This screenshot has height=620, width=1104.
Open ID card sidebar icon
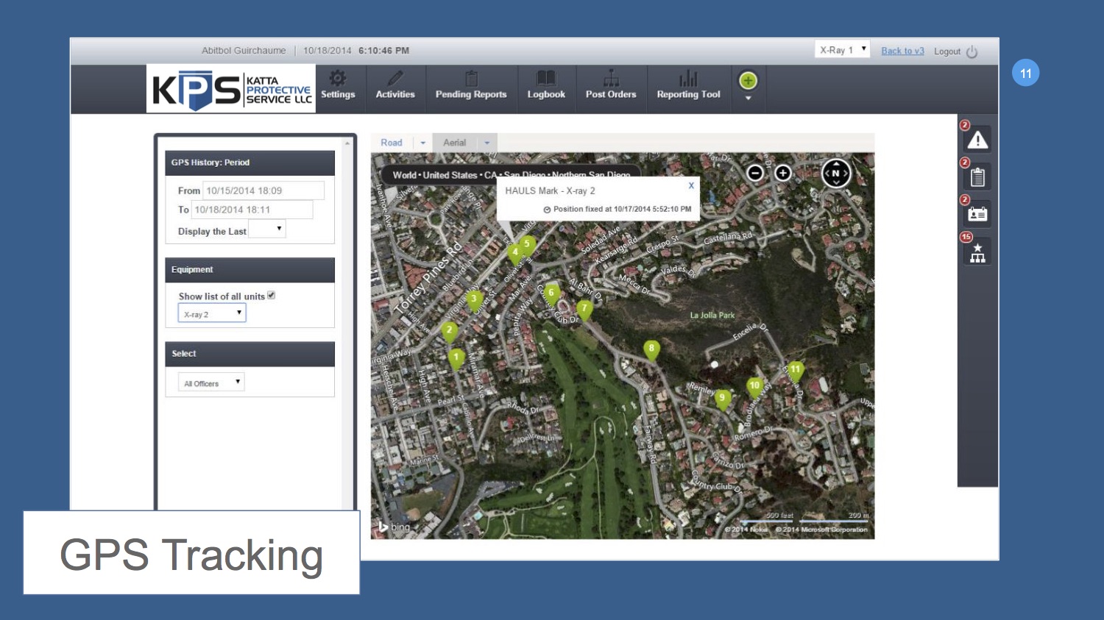tap(977, 214)
